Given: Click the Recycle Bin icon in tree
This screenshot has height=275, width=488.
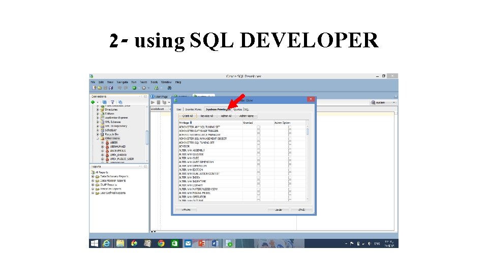Looking at the screenshot, I should (x=102, y=134).
